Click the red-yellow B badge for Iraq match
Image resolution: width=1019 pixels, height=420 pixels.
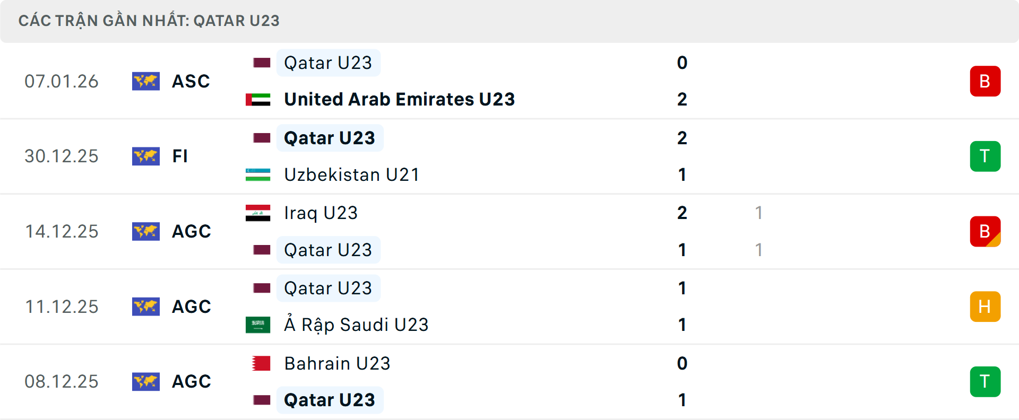click(985, 231)
